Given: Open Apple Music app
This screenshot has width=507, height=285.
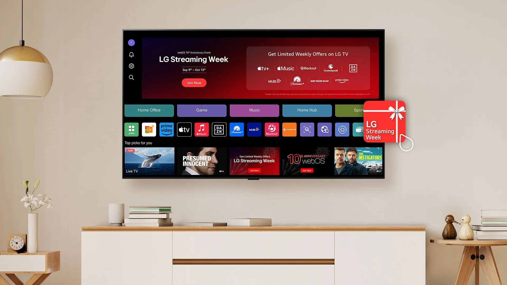Looking at the screenshot, I should click(x=201, y=129).
